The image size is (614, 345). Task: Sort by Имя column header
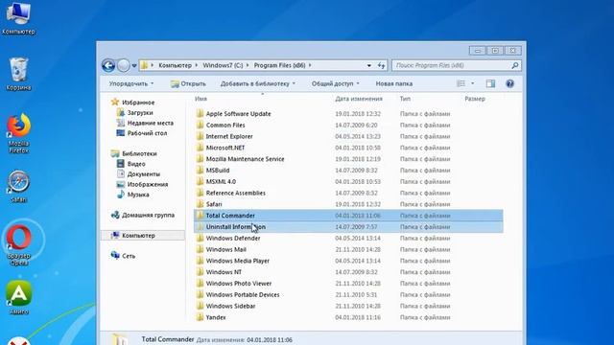[201, 99]
